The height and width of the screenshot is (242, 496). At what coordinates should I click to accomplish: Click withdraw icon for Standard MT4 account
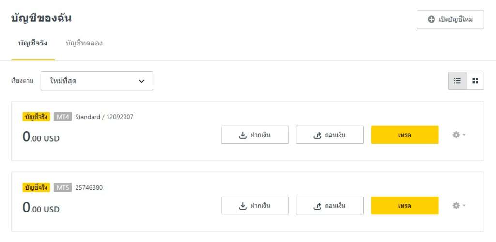317,135
